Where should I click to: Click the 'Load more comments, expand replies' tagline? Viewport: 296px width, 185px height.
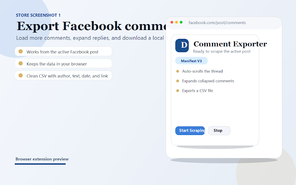[90, 38]
